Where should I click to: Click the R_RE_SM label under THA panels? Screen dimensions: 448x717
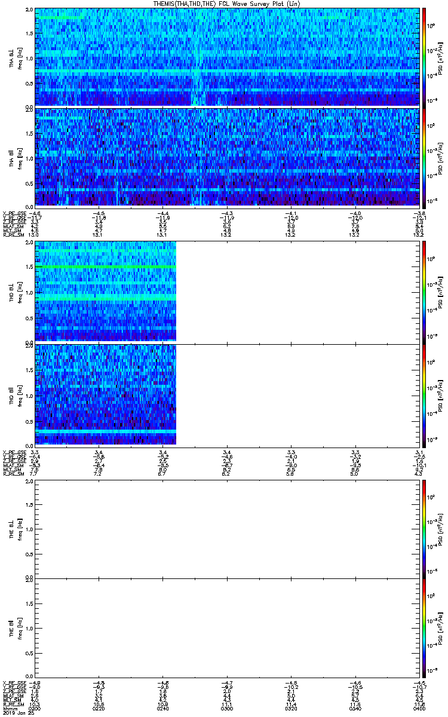tap(13, 235)
